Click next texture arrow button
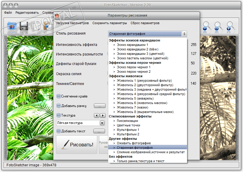The height and width of the screenshot is (172, 243). 103,115
